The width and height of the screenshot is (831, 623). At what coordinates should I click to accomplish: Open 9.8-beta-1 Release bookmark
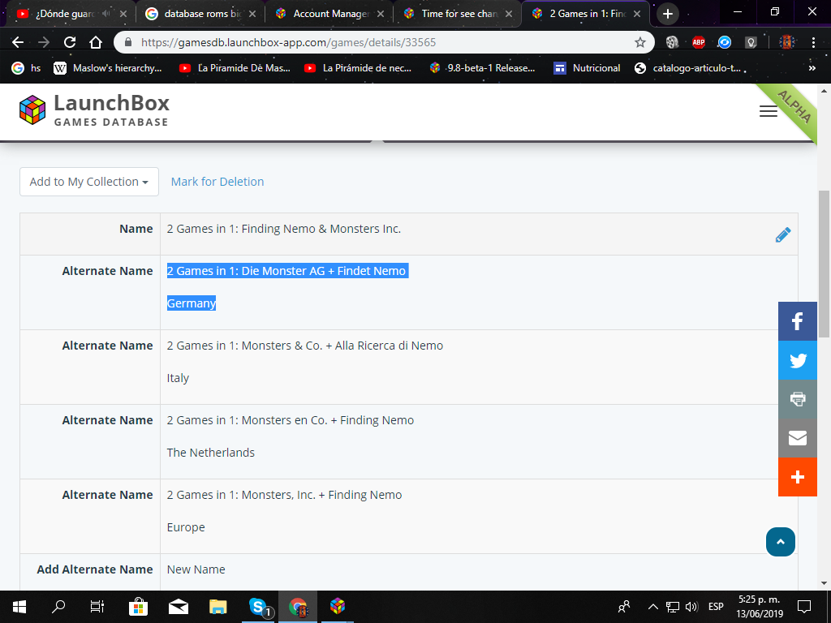[x=482, y=68]
